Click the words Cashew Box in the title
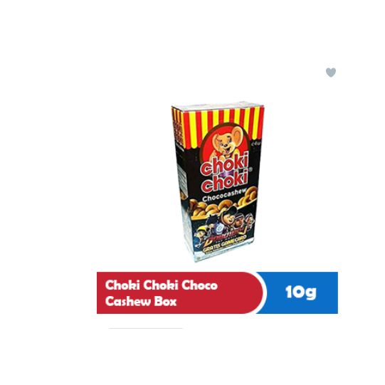This screenshot has height=385, width=385. click(x=141, y=301)
